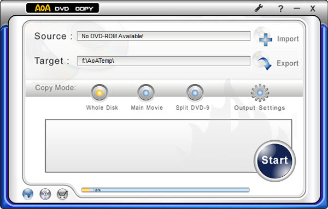Viewport: 328px width, 209px height.
Task: Click the disc icon at bottom
Action: [45, 194]
